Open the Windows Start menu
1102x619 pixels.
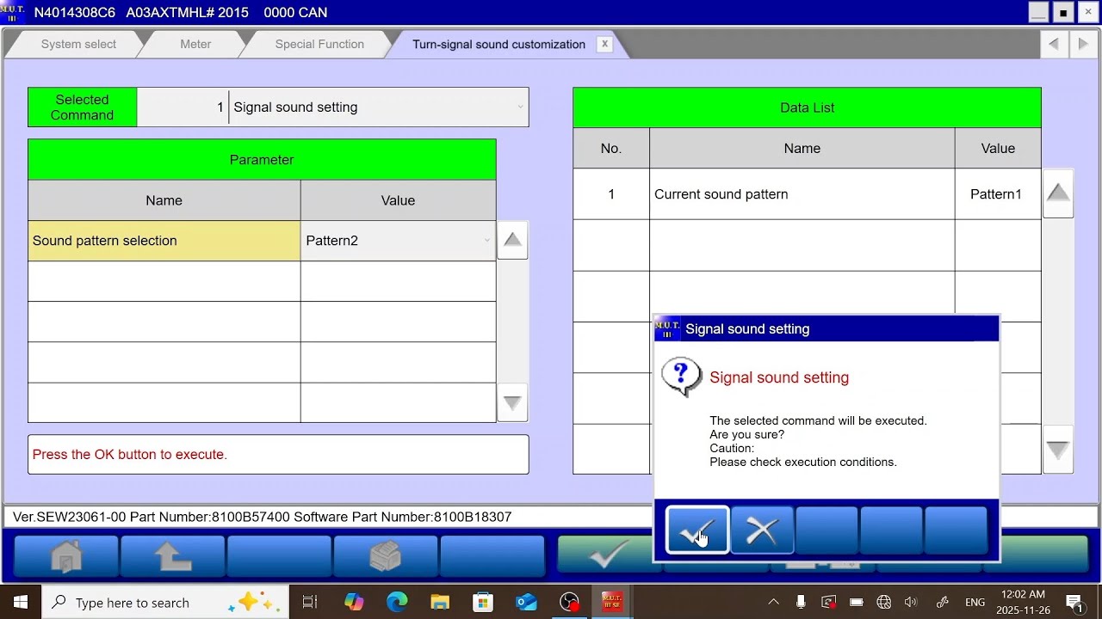[20, 602]
